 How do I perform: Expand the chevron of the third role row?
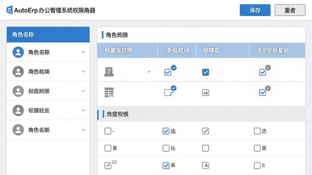coord(83,91)
